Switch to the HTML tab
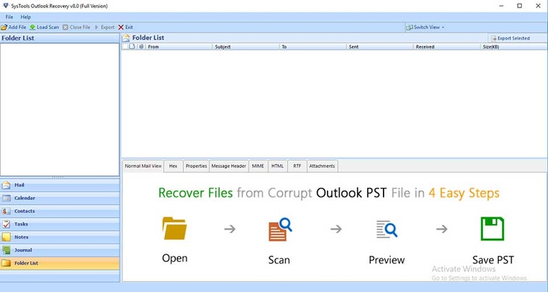 [x=277, y=166]
